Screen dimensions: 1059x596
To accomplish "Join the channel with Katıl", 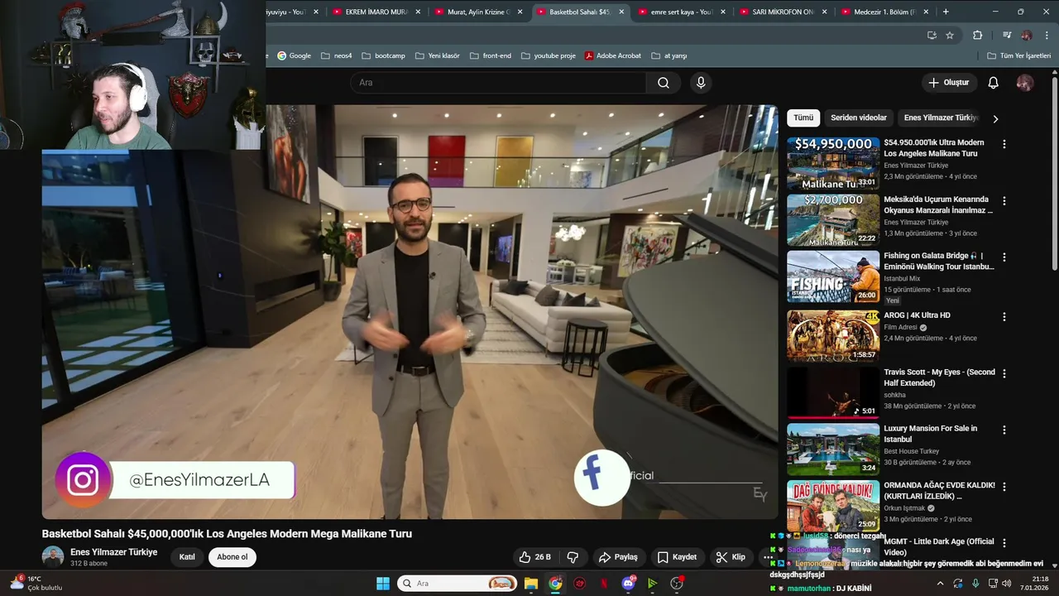I will click(x=188, y=557).
